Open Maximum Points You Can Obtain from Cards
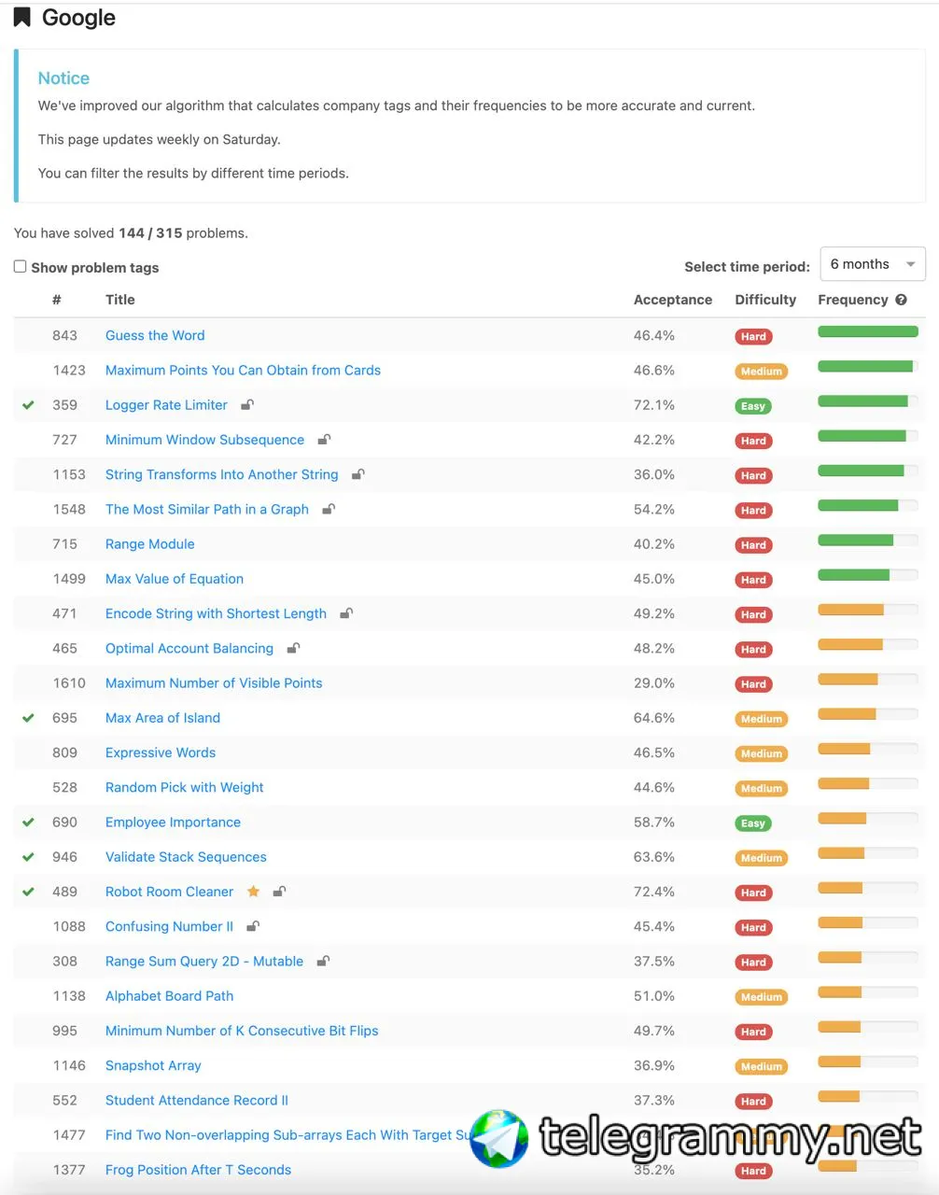 click(x=243, y=370)
